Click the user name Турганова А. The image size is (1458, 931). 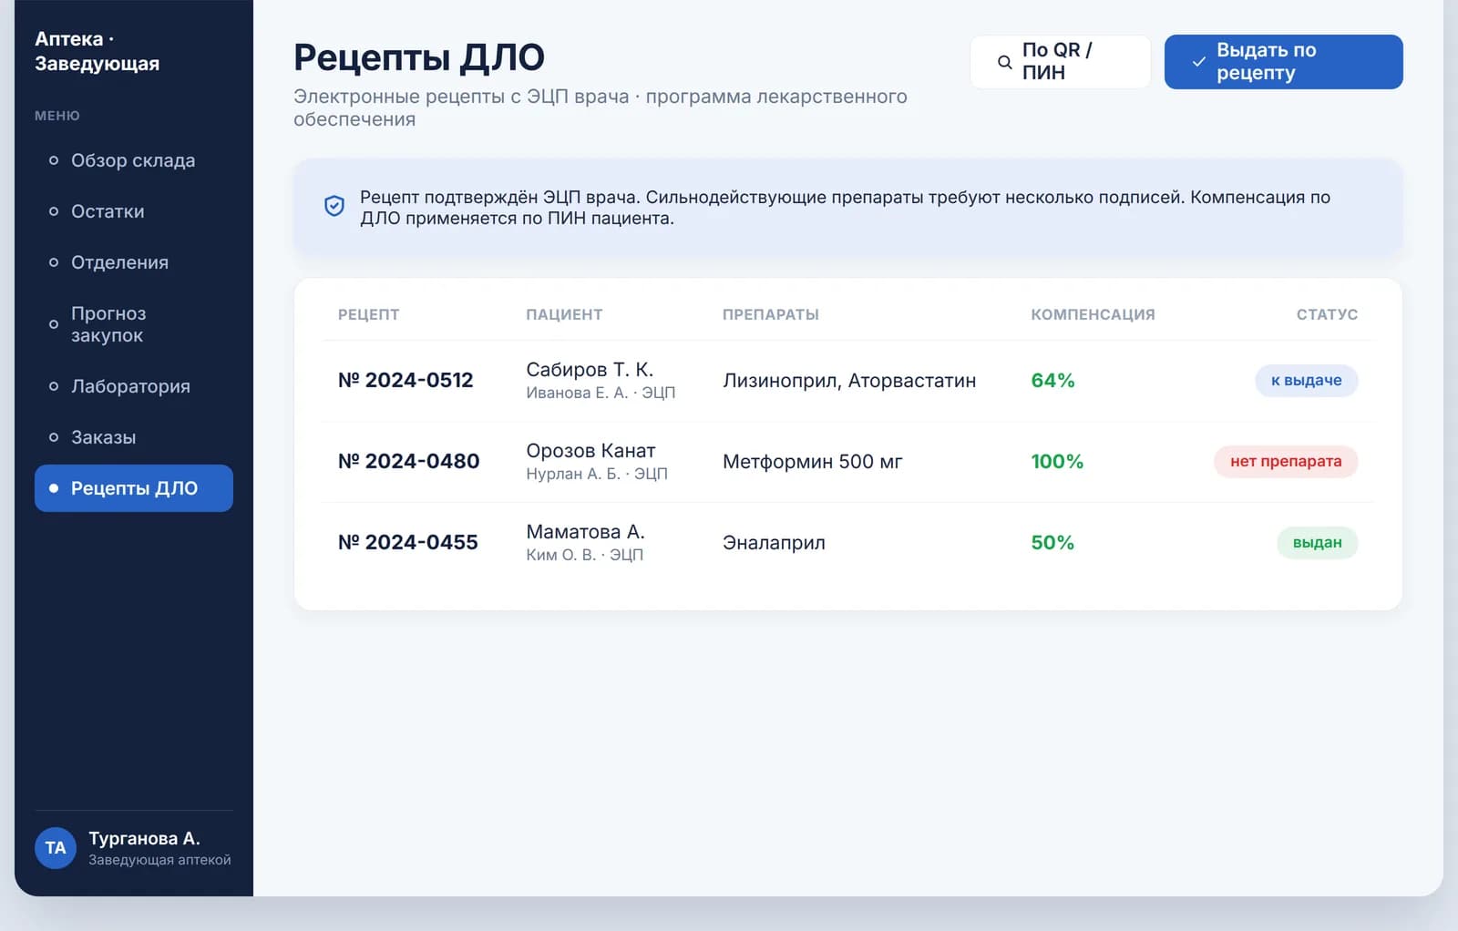144,838
